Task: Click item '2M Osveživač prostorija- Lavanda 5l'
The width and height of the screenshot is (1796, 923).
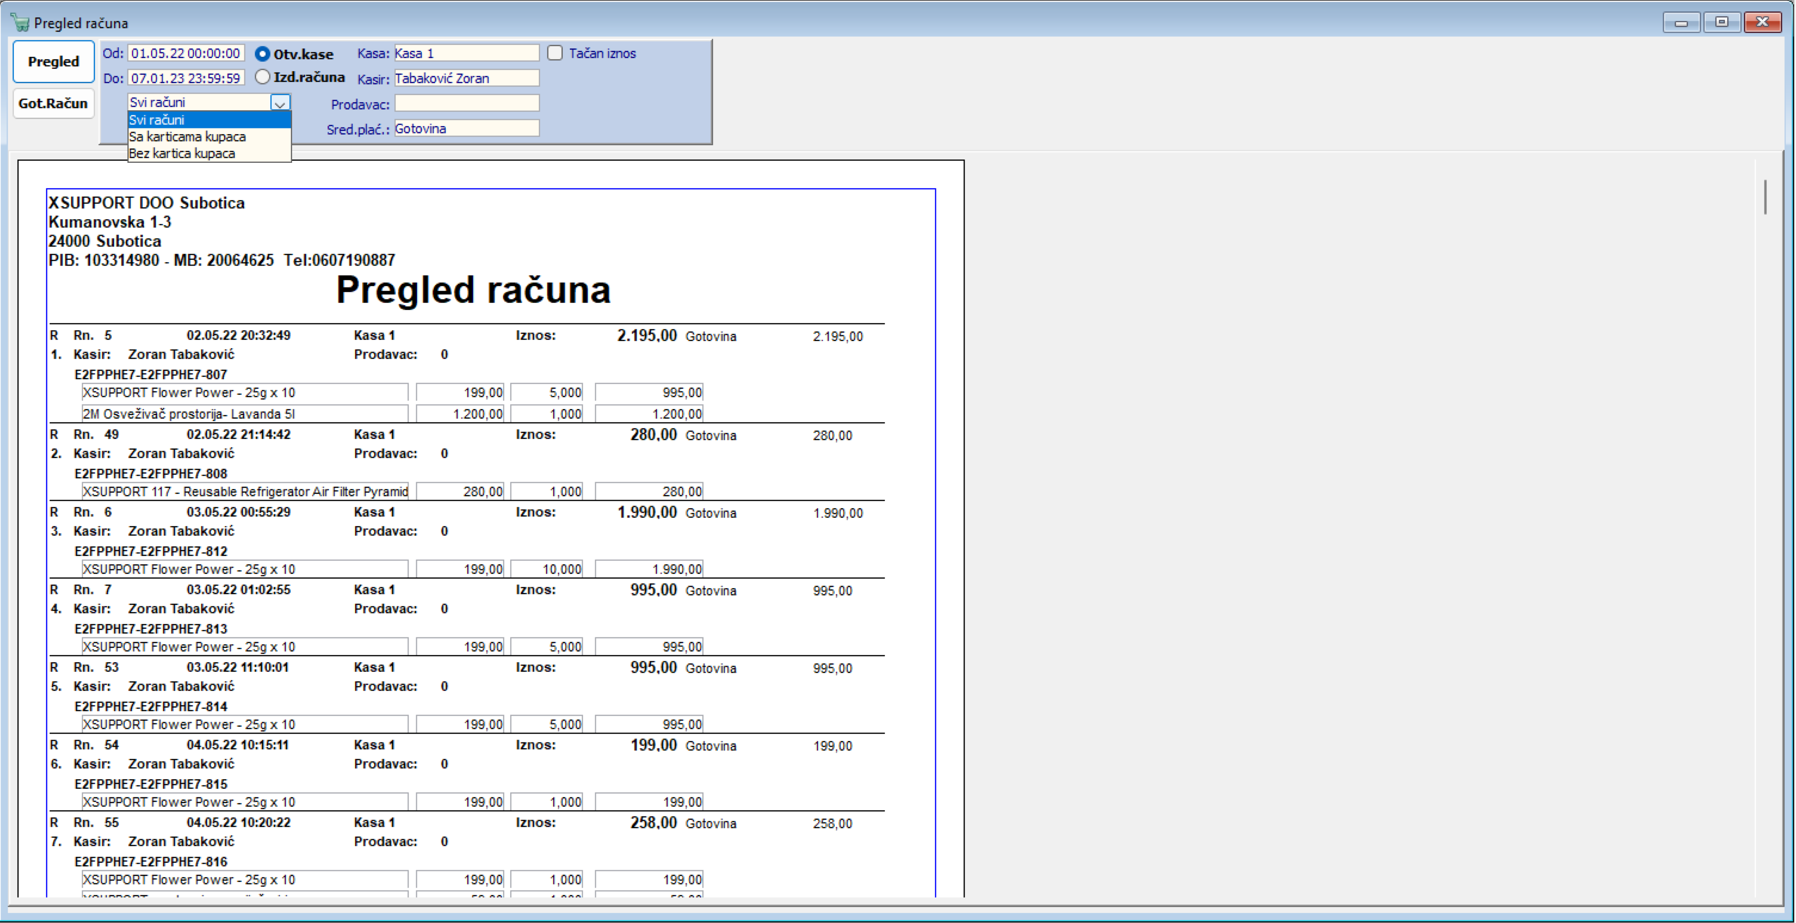Action: point(245,414)
